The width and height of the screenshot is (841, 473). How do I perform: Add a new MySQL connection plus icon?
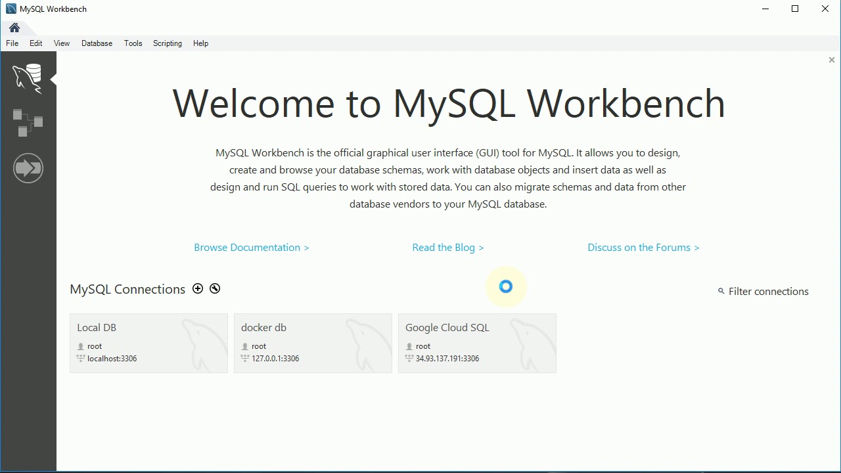click(198, 288)
